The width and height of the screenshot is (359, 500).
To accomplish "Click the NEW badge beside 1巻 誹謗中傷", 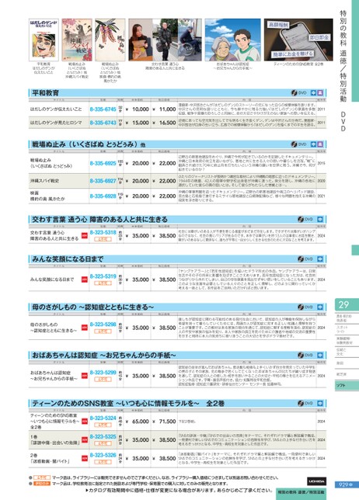I will click(84, 439).
